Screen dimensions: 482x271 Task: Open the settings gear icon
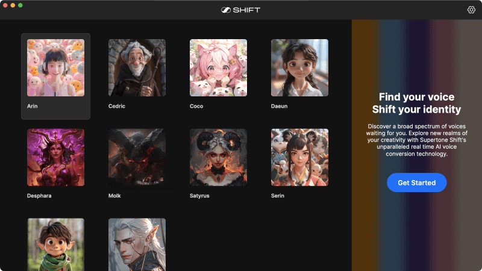point(471,10)
